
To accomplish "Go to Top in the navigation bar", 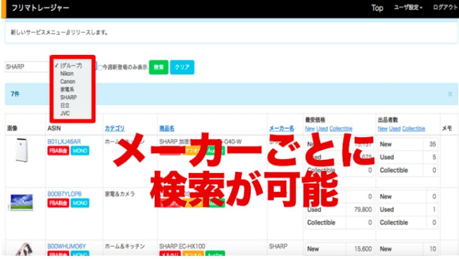I will [377, 8].
